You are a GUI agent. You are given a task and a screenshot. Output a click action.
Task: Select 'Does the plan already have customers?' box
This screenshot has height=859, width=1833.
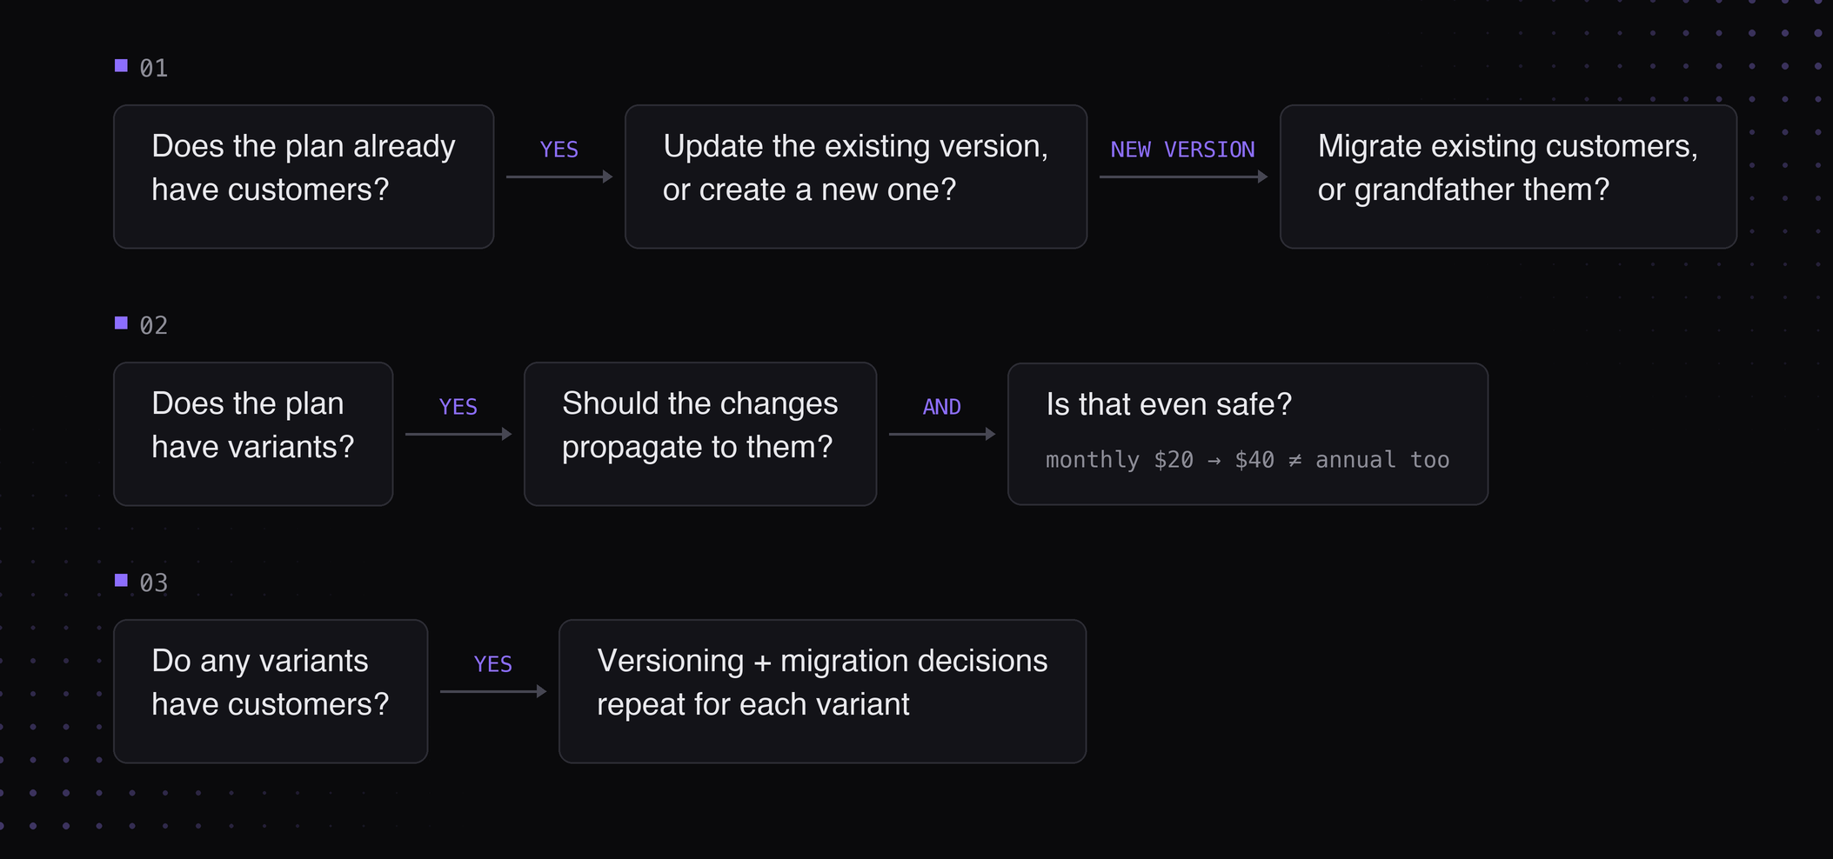point(304,176)
